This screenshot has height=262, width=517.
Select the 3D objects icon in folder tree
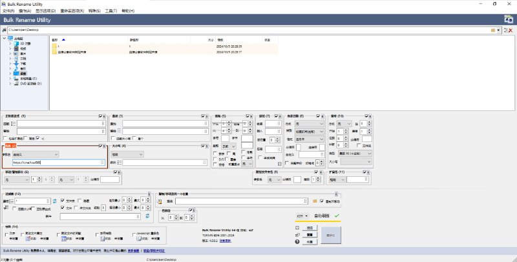tap(17, 43)
